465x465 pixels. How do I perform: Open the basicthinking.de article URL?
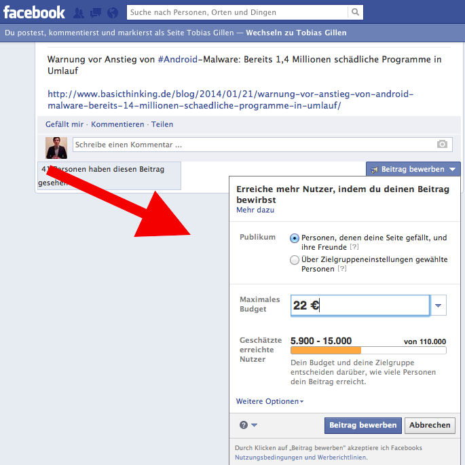pyautogui.click(x=230, y=100)
